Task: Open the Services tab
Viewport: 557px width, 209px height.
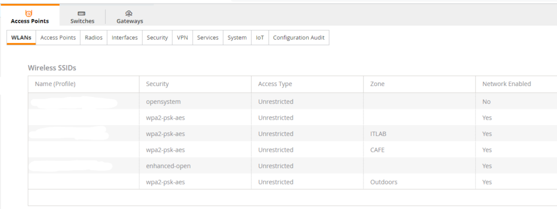Action: tap(208, 38)
